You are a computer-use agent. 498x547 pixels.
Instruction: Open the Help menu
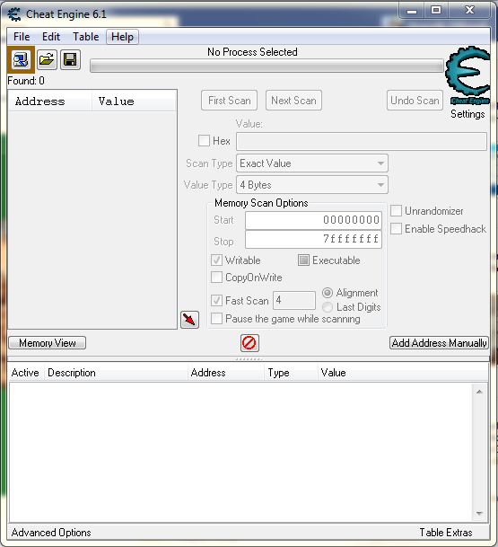click(x=122, y=37)
